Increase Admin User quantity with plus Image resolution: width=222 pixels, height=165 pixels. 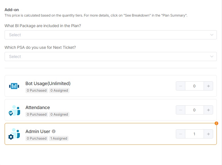point(208,134)
